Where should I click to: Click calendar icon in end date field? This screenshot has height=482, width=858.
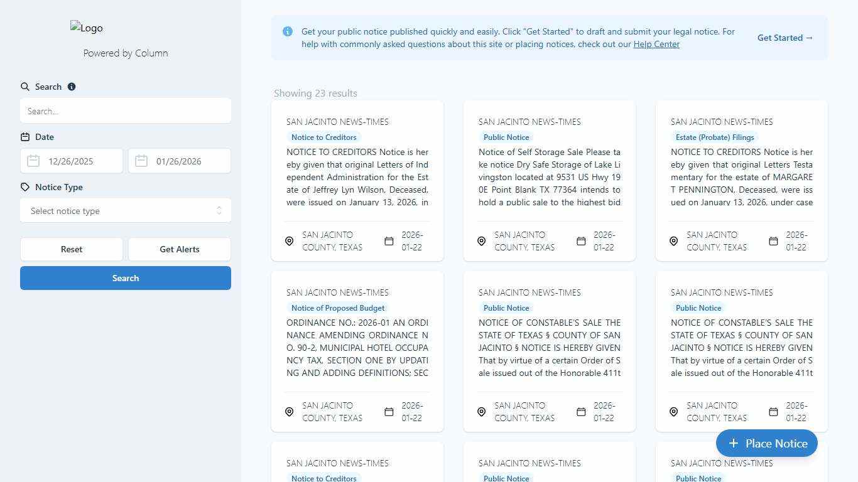[x=141, y=161]
